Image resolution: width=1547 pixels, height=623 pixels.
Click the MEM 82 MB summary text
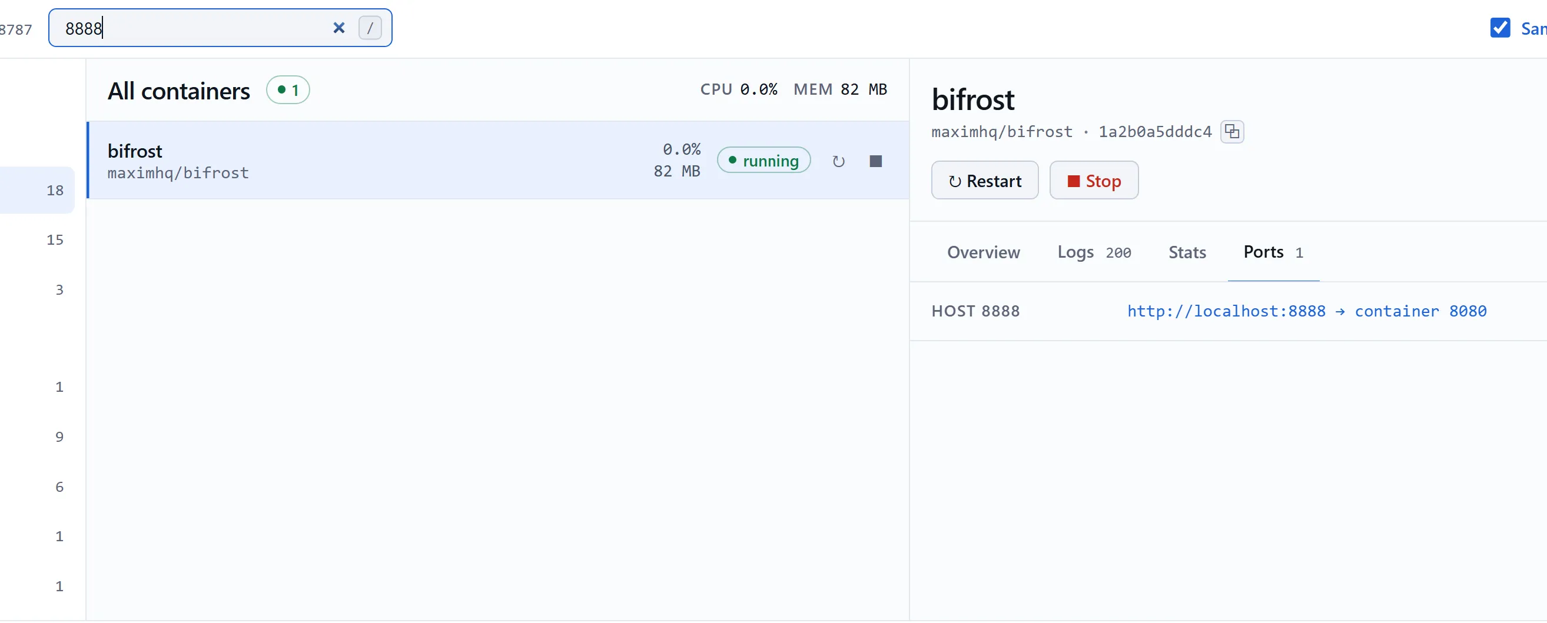tap(839, 89)
